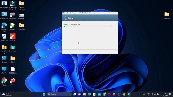173x97 pixels.
Task: Open the Downloads desktop folder
Action: [x=13, y=48]
